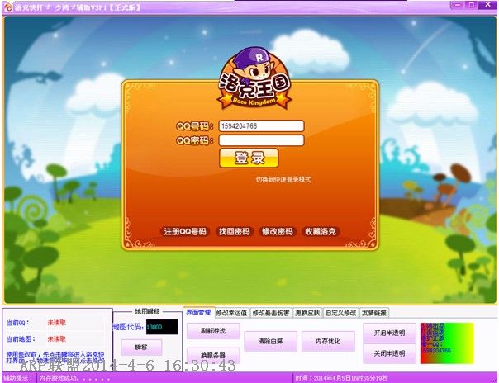
Task: Click the 内存游戏成功 status message
Action: click(x=74, y=378)
